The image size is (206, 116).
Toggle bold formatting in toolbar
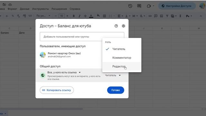pyautogui.click(x=74, y=16)
